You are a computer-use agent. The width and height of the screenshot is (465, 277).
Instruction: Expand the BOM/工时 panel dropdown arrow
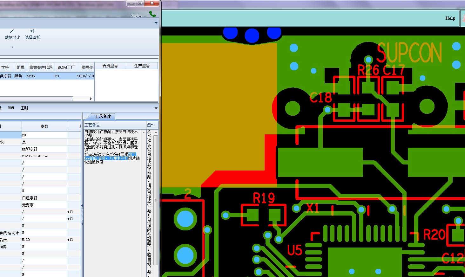156,108
